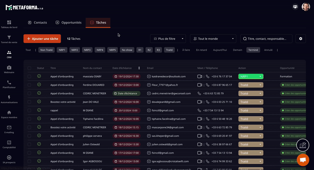Image resolution: width=314 pixels, height=170 pixels.
Task: Open the Tout le monde dropdown
Action: coord(213,39)
